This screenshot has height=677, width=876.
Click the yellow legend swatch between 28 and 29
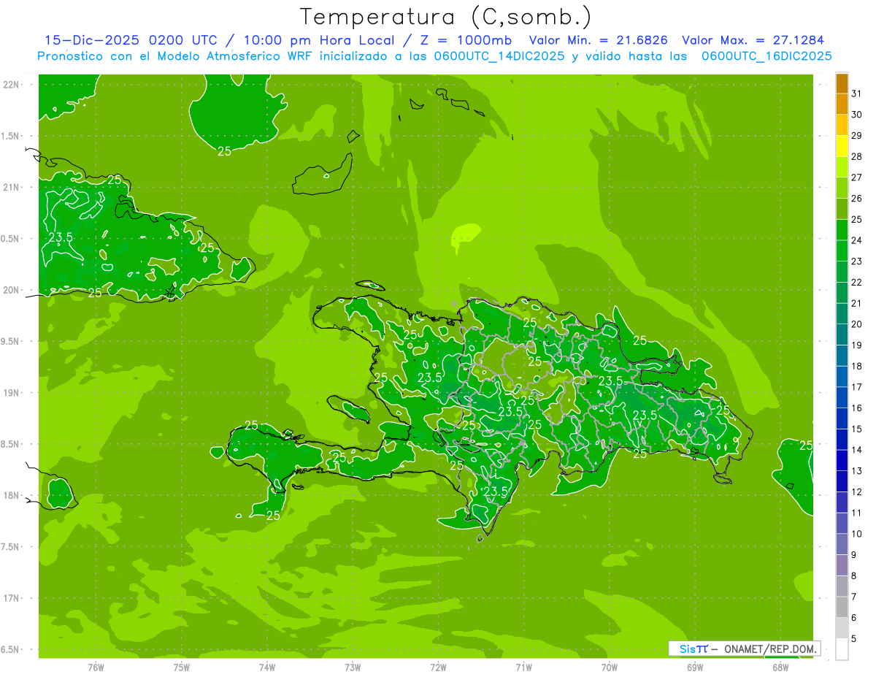[842, 146]
